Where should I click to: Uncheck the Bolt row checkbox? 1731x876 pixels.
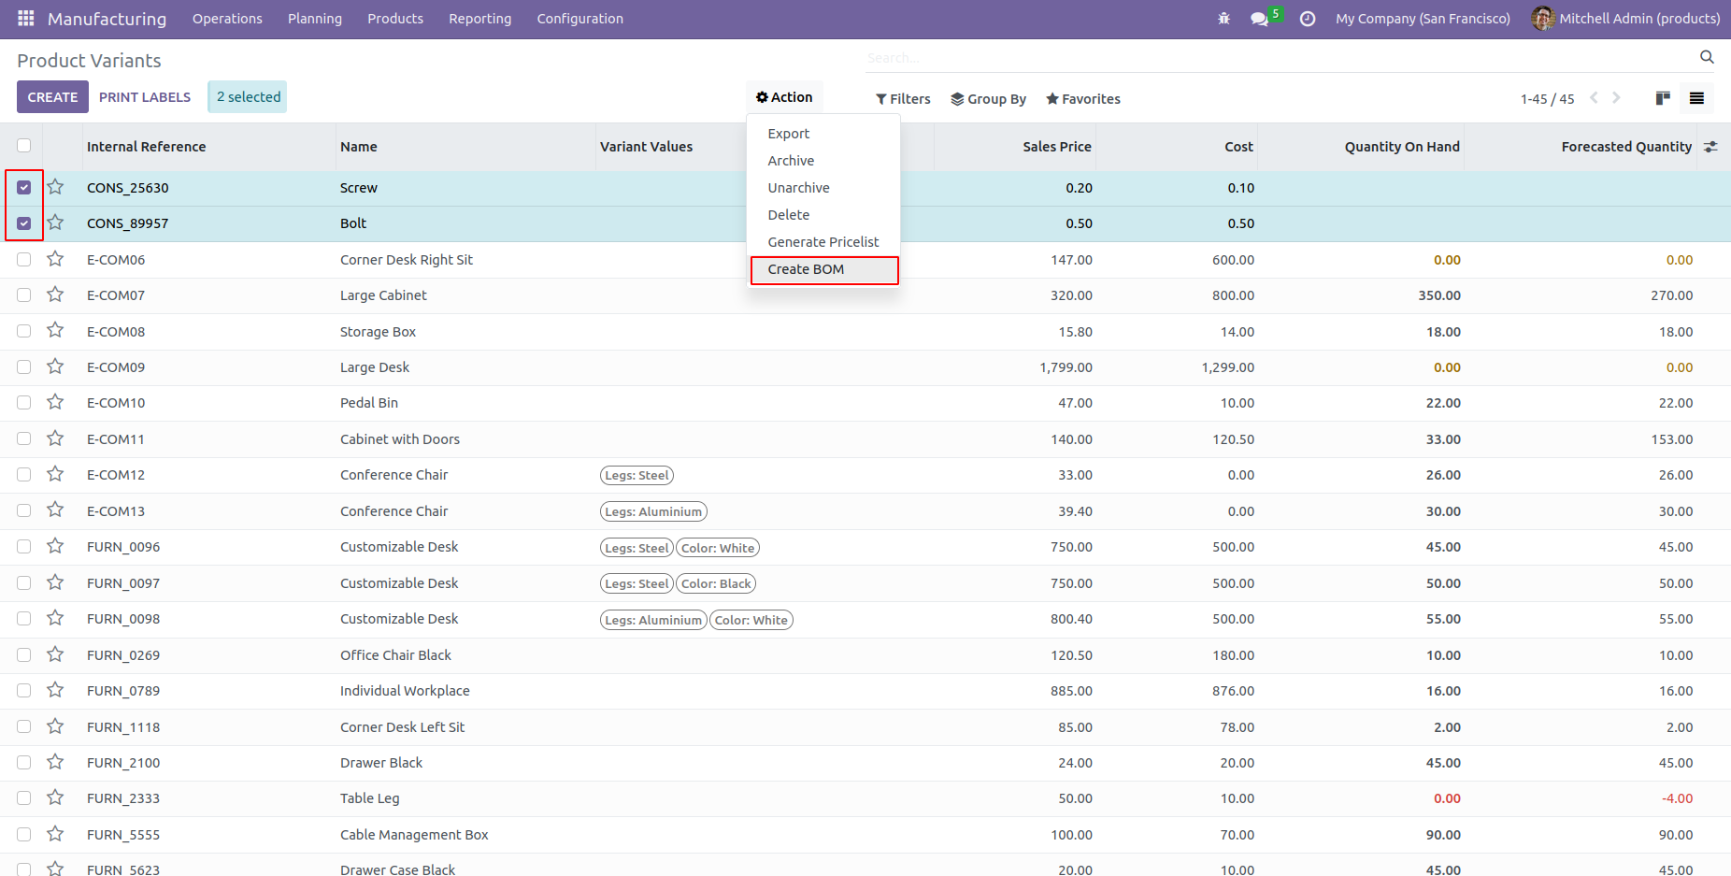click(24, 223)
